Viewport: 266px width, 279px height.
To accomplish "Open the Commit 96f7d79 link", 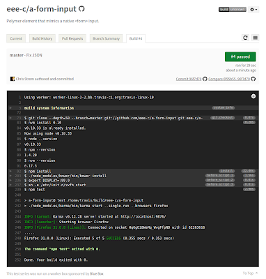I will [x=189, y=79].
